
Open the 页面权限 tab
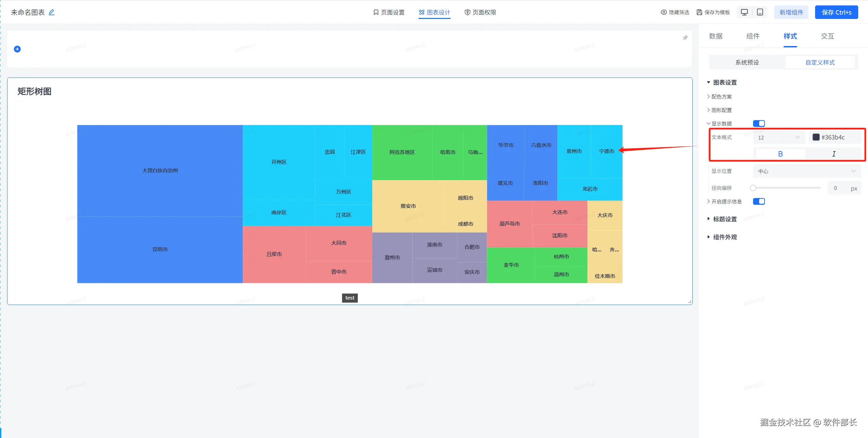[x=480, y=12]
